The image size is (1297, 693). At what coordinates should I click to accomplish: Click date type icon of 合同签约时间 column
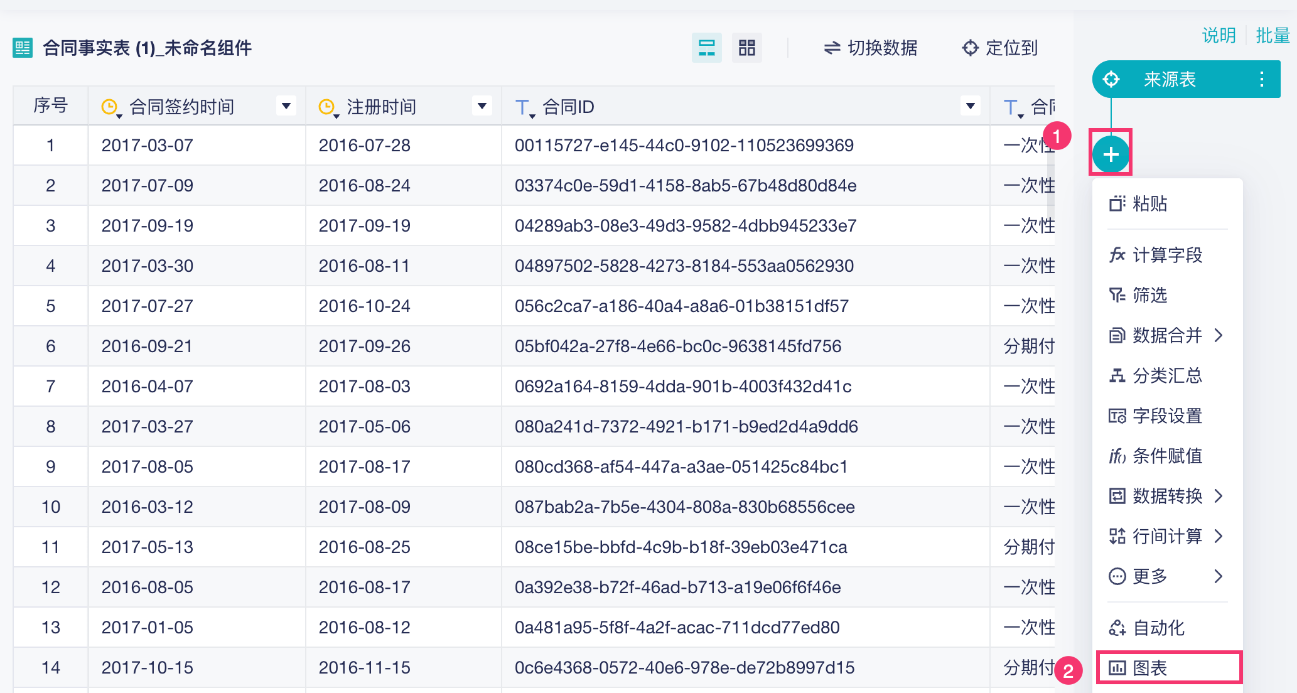pos(110,107)
